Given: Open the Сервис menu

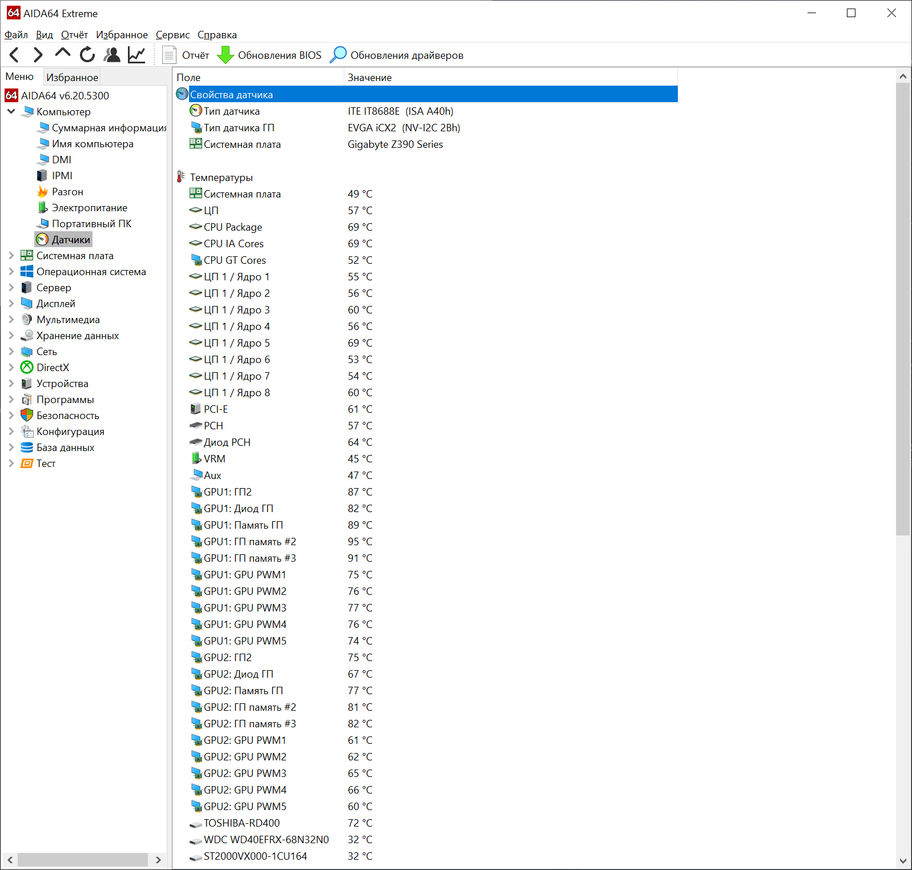Looking at the screenshot, I should [172, 35].
